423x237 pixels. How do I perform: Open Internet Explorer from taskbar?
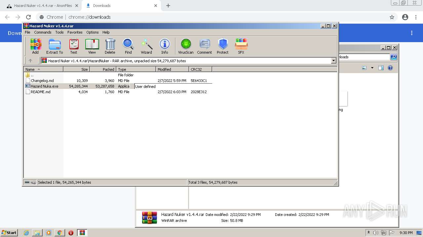pos(26,233)
